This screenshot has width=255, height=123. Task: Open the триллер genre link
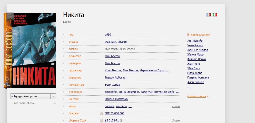coord(121,106)
